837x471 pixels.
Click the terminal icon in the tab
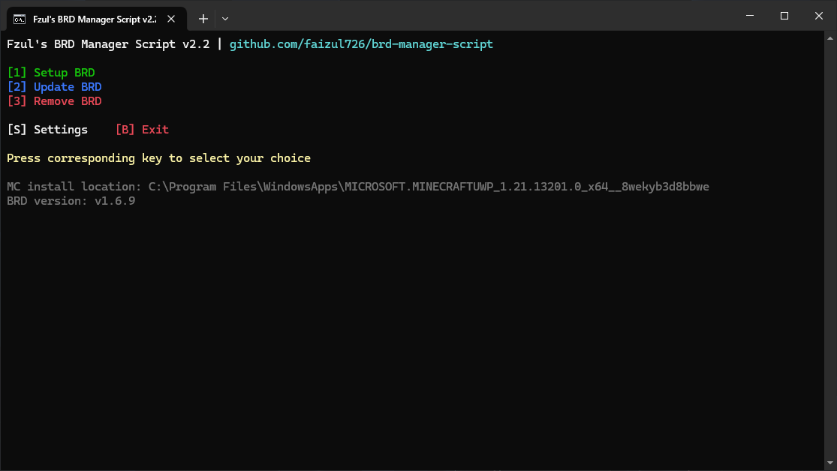tap(20, 18)
